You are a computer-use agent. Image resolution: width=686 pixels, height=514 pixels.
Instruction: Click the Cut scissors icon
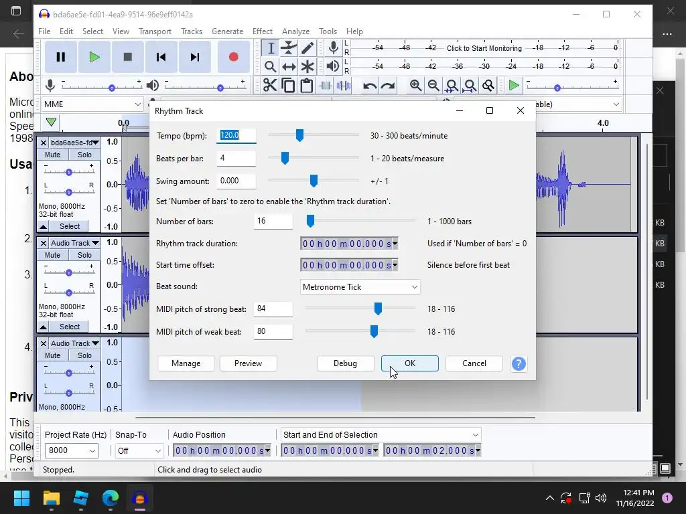(x=270, y=85)
